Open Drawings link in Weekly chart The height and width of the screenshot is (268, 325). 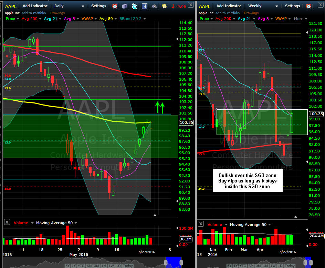pos(251,13)
